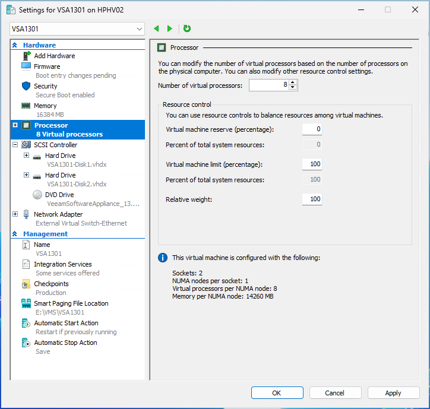Click the green back navigation arrow
Viewport: 430px width, 409px height.
coord(156,28)
